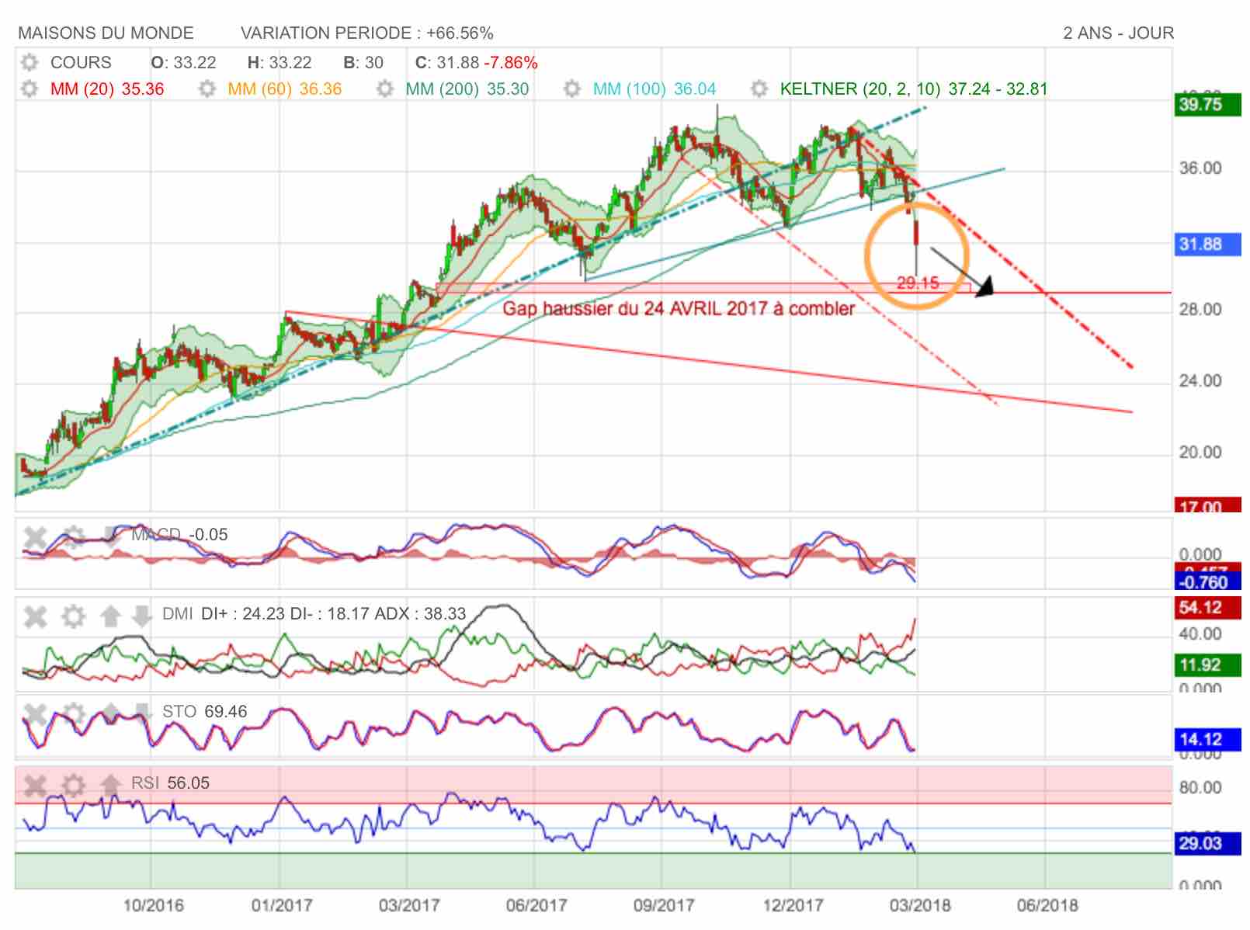1250x930 pixels.
Task: Remove the RSI indicator panel
Action: 36,785
